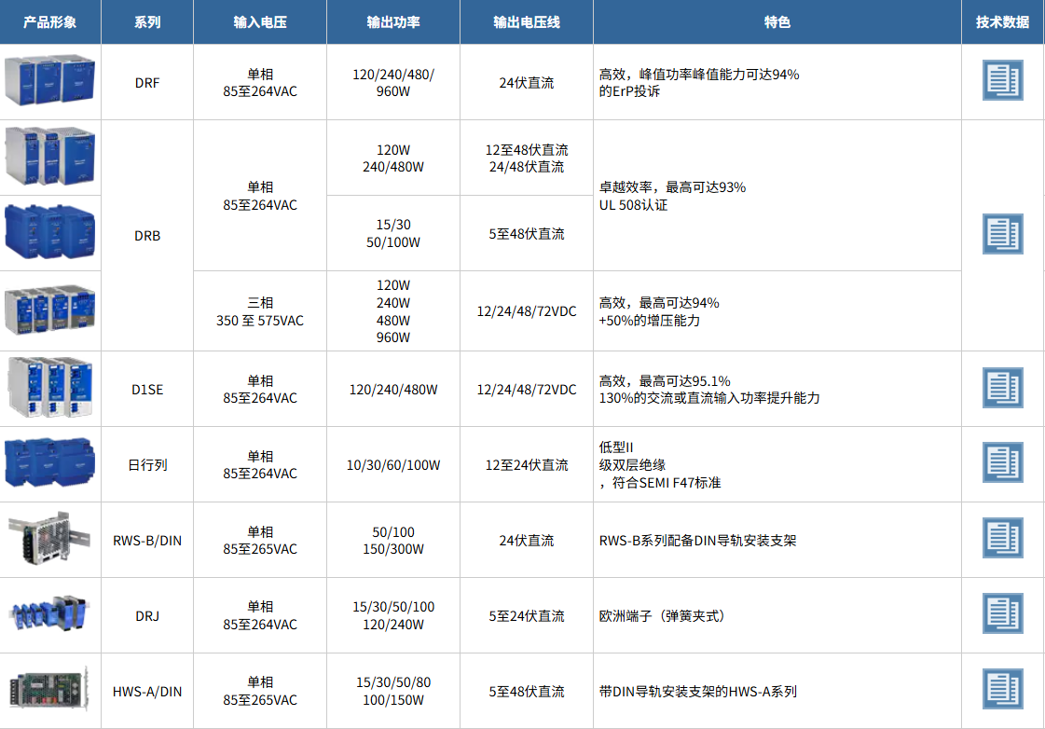Select the HWS-A/DIN series name

tap(147, 692)
